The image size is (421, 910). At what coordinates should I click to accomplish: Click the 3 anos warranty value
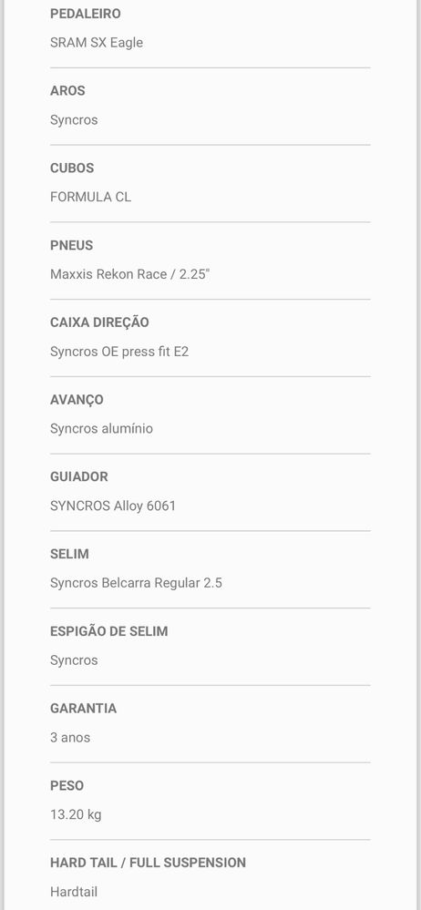pyautogui.click(x=70, y=738)
